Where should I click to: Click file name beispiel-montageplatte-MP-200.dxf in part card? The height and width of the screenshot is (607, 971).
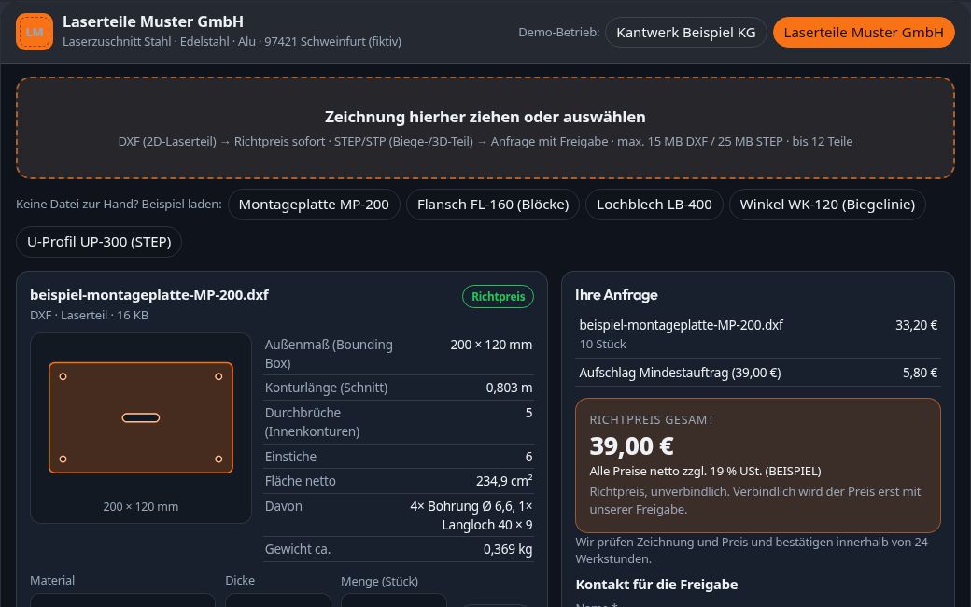coord(149,295)
